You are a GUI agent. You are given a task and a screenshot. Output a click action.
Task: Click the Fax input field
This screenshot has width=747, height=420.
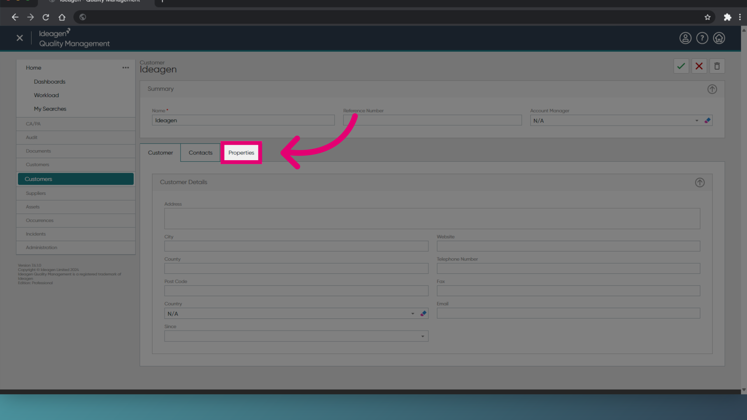(568, 291)
